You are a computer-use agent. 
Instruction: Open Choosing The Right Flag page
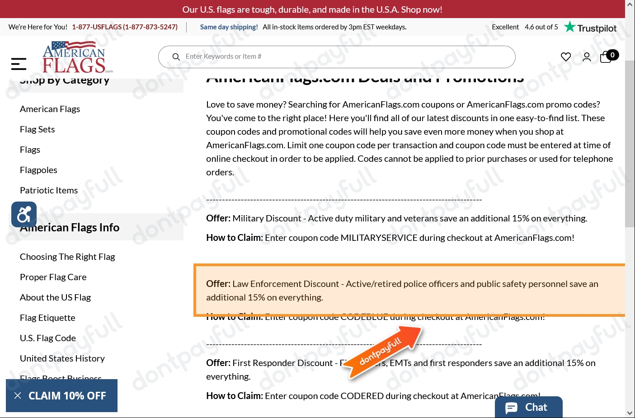67,257
